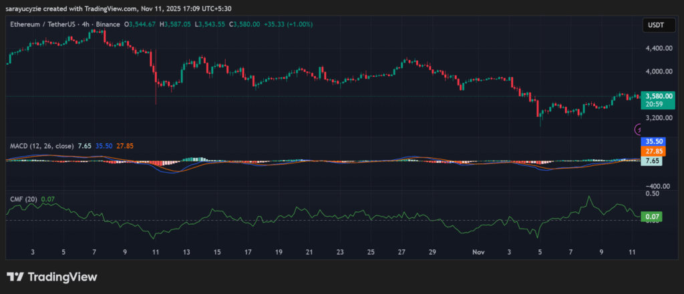Click date 11 at right end of time axis
The height and width of the screenshot is (294, 684).
[632, 253]
